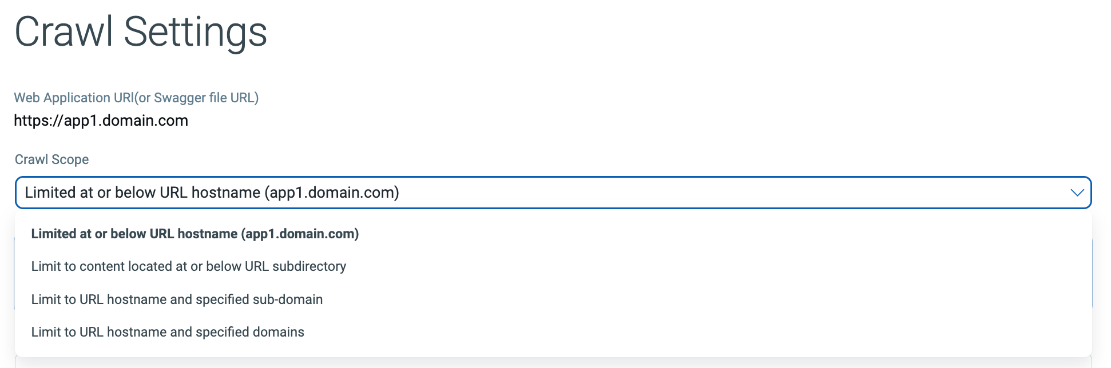Click the 'Crawl Settings' page heading
This screenshot has height=368, width=1111.
[x=141, y=32]
